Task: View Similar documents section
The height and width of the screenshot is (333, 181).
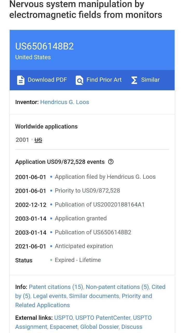Action: pyautogui.click(x=94, y=296)
